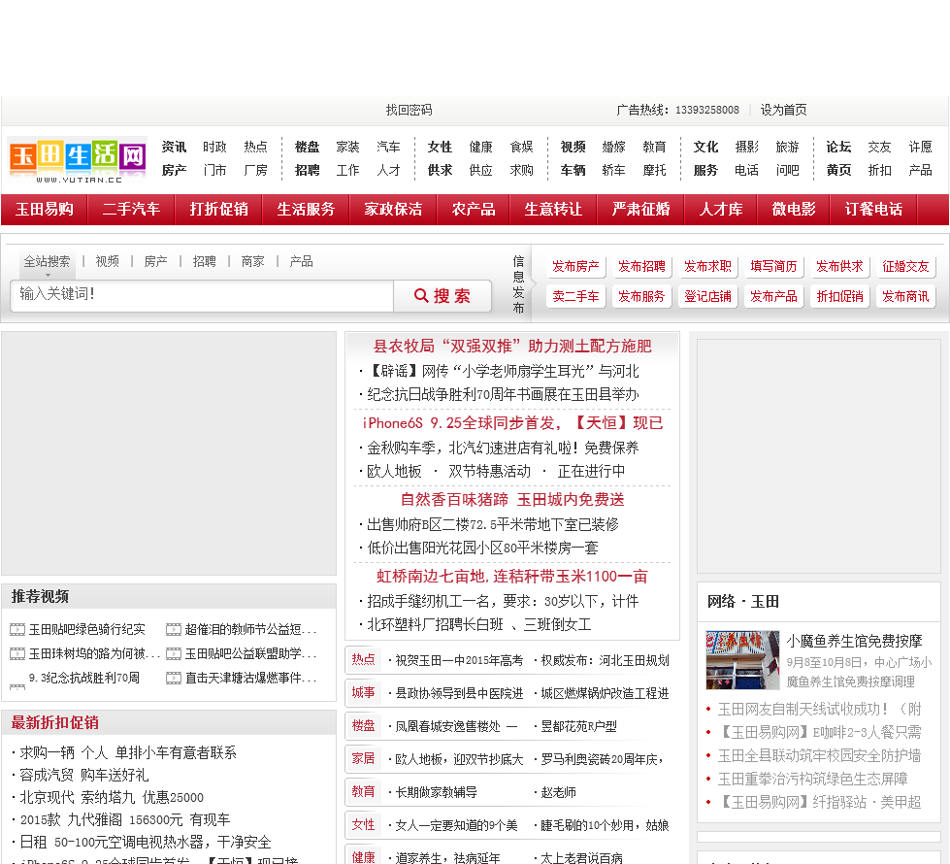Click the 发布房产 button

click(575, 266)
